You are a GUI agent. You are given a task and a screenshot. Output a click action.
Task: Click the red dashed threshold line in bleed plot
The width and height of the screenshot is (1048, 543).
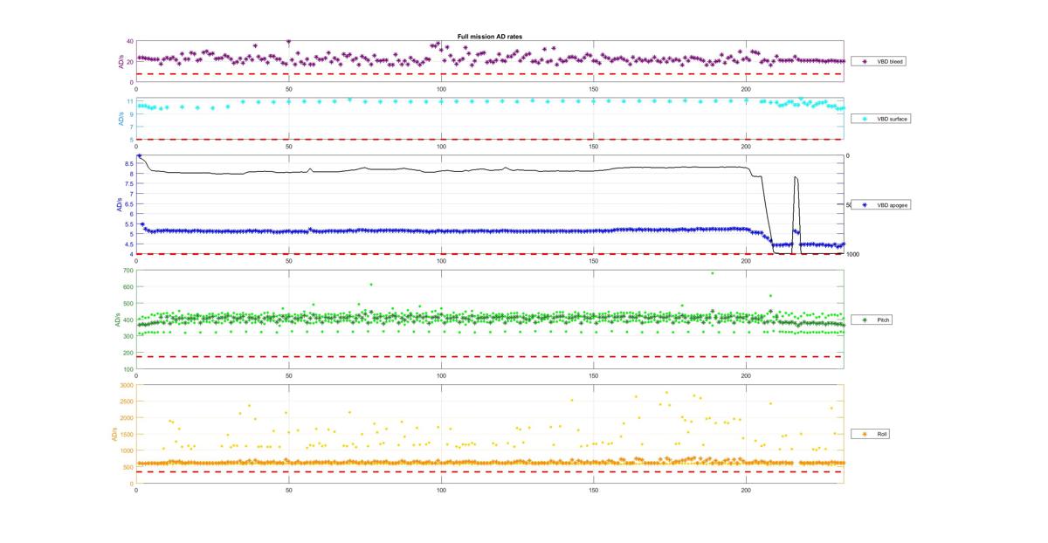point(490,73)
